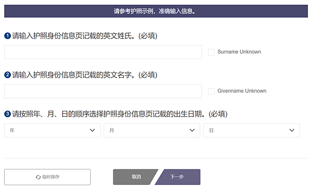Check the Givenname Unknown checkbox
This screenshot has width=311, height=189.
(x=211, y=91)
